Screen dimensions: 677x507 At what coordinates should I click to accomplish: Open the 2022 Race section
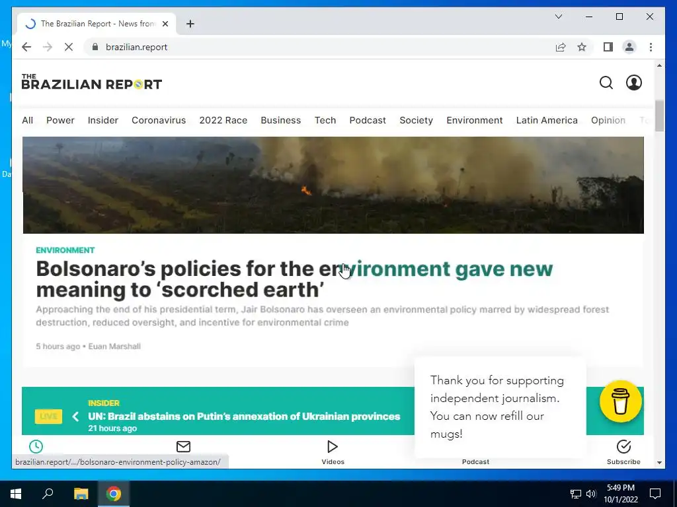coord(223,120)
